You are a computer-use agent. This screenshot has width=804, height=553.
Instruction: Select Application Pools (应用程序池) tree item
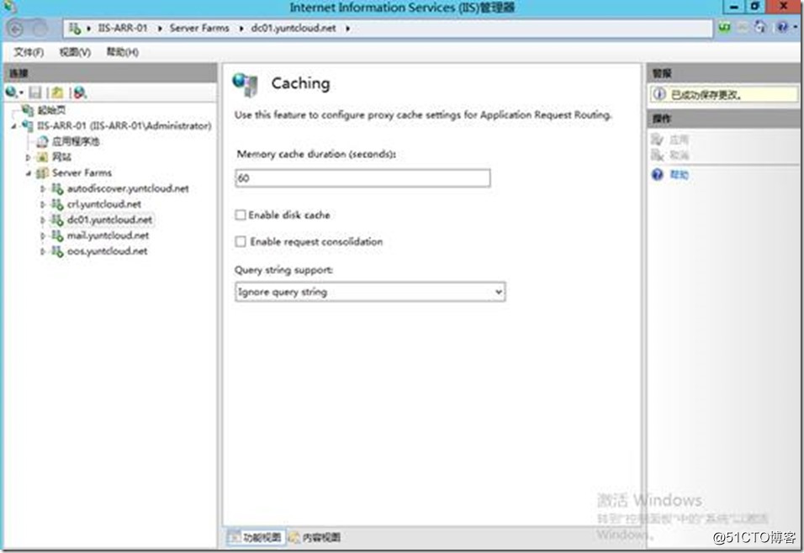76,141
